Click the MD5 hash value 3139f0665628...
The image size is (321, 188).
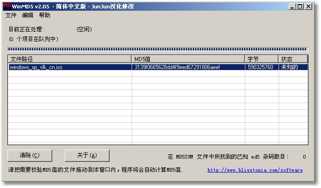(x=177, y=67)
